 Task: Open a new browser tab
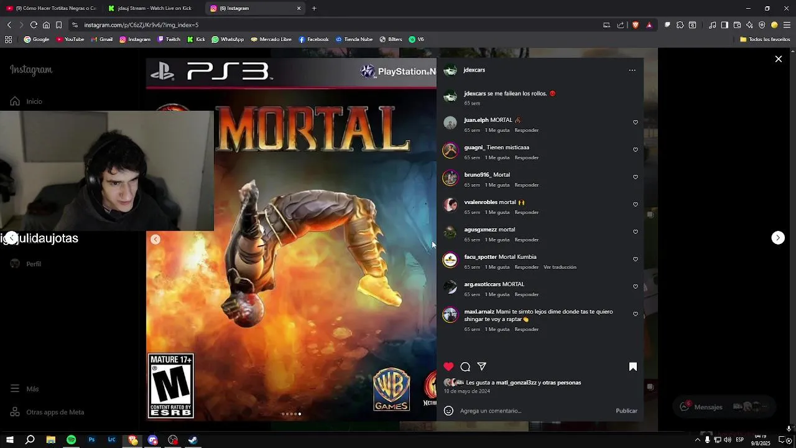tap(314, 8)
